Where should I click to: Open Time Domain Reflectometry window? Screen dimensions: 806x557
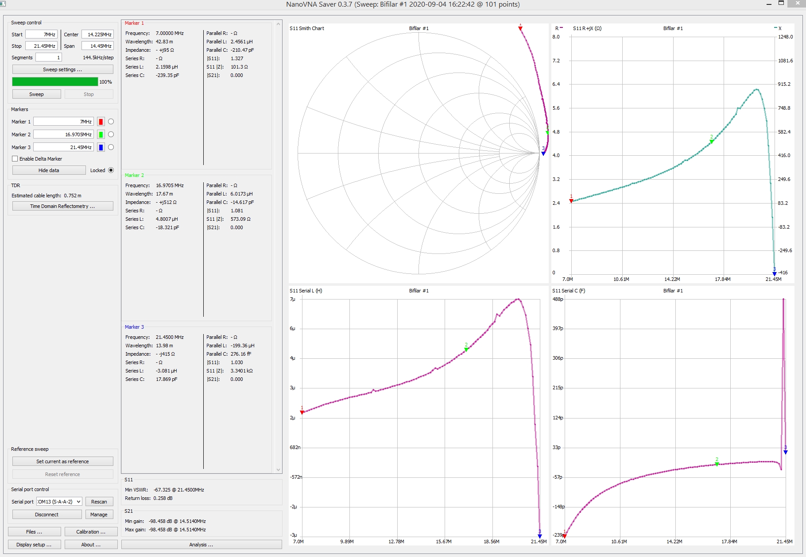pyautogui.click(x=63, y=206)
